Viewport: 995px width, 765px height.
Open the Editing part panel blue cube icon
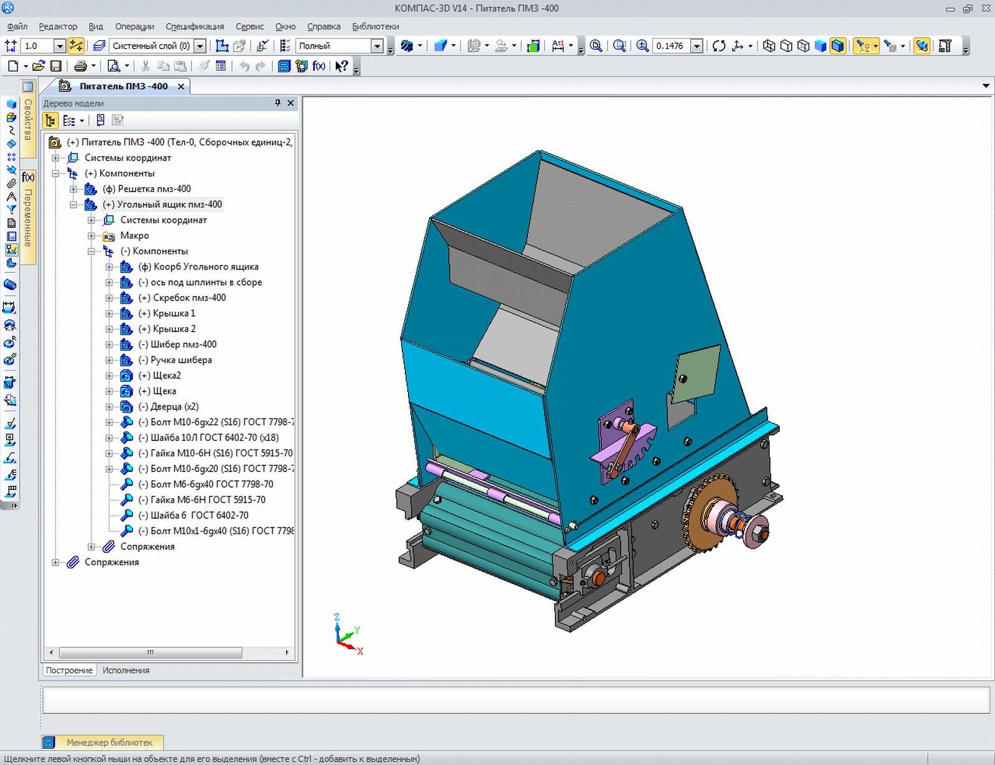[11, 104]
